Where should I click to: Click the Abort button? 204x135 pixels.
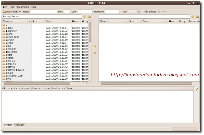(x=162, y=11)
